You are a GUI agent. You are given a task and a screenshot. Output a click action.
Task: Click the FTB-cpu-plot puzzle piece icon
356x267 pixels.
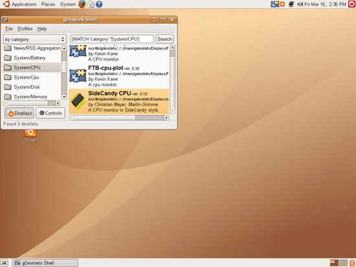pos(78,76)
